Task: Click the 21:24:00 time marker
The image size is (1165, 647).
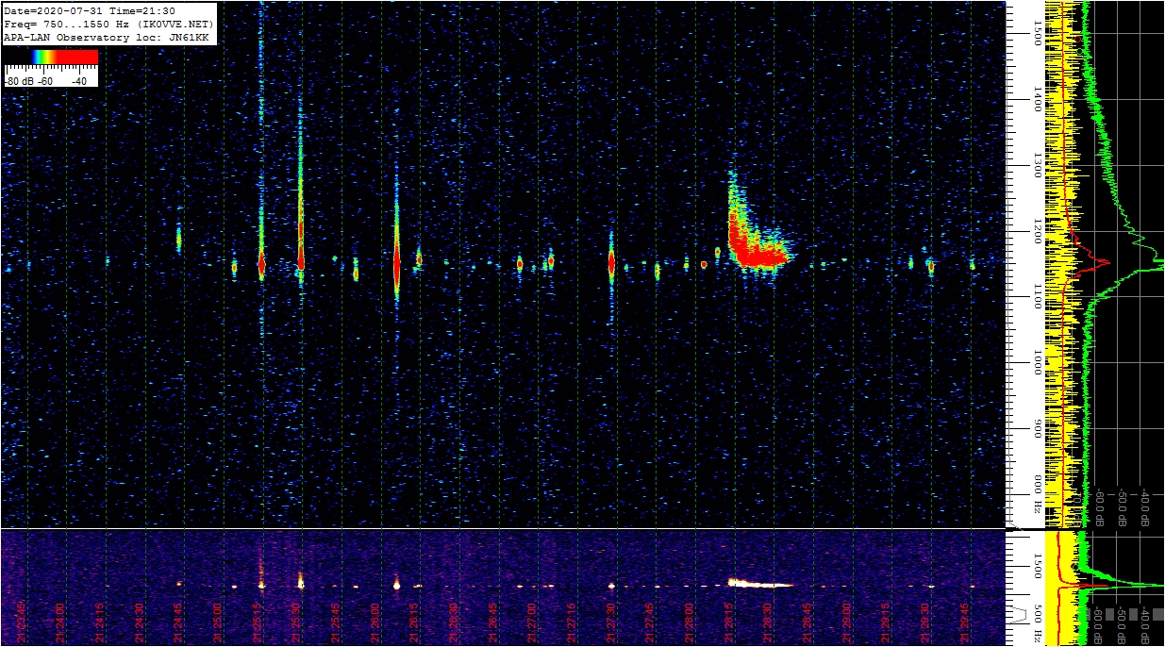Action: pyautogui.click(x=61, y=623)
